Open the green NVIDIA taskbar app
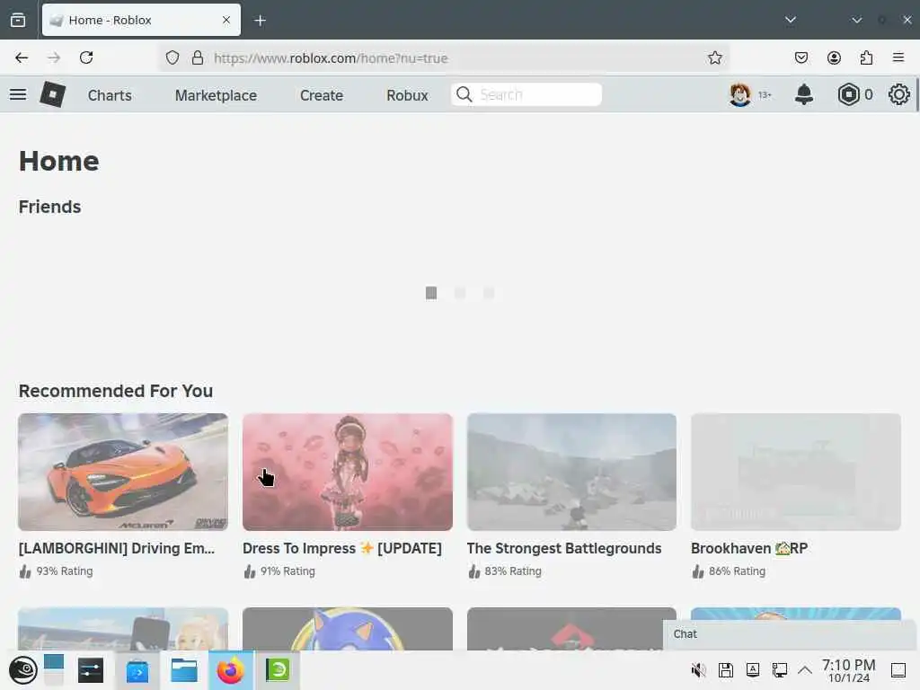 click(x=278, y=670)
